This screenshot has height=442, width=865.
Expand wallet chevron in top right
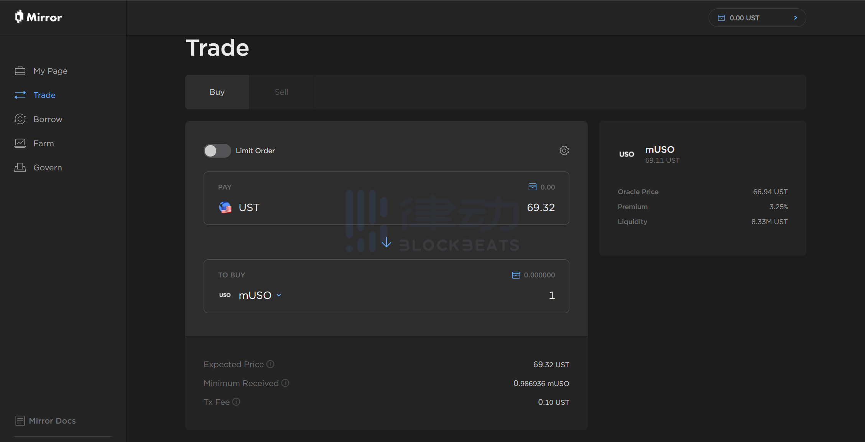coord(795,18)
